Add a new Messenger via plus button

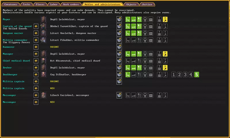pyautogui.click(x=36, y=102)
